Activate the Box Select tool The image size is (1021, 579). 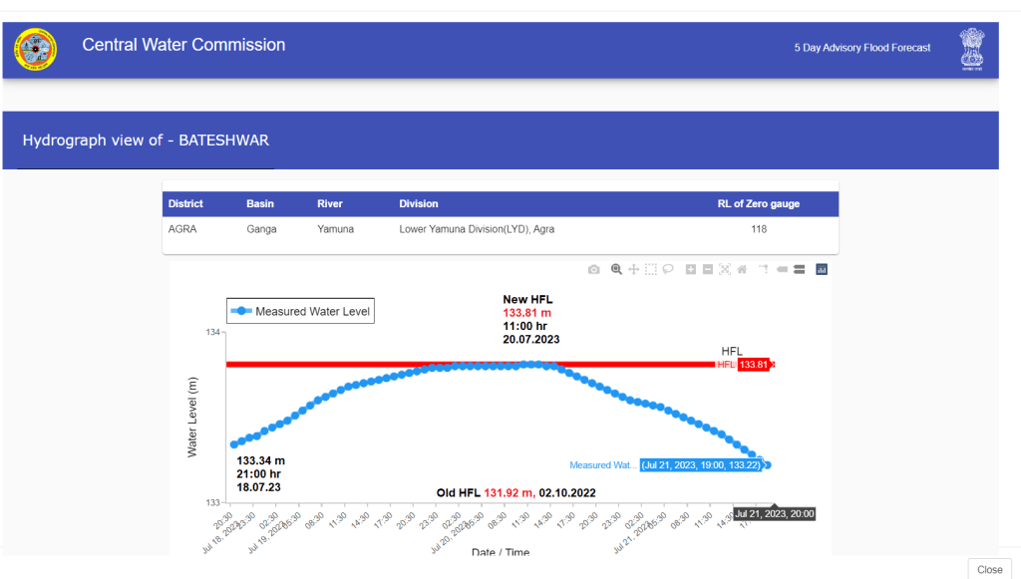tap(650, 269)
